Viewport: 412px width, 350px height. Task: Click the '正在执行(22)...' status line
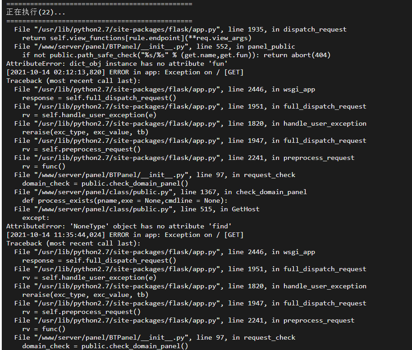(36, 12)
